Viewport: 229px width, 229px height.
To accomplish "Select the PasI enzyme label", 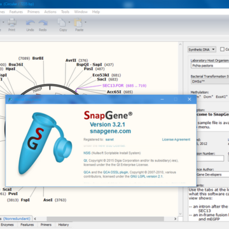I will pyautogui.click(x=88, y=69).
